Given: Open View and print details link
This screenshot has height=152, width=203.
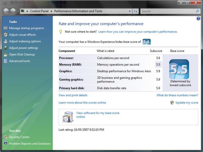Looking at the screenshot, I should [73, 95].
